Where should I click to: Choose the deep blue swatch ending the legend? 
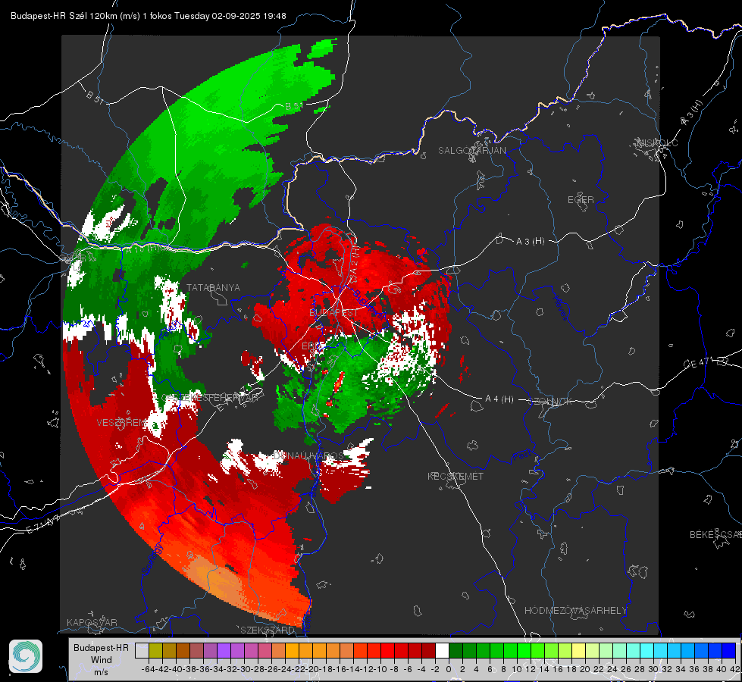pyautogui.click(x=729, y=650)
